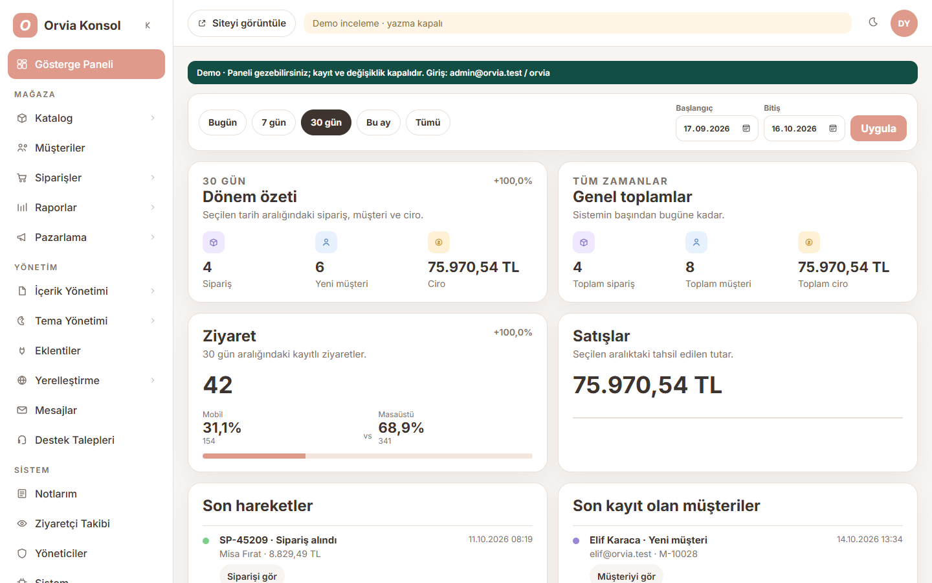Collapse the sidebar with the K button
The width and height of the screenshot is (932, 583).
[148, 25]
